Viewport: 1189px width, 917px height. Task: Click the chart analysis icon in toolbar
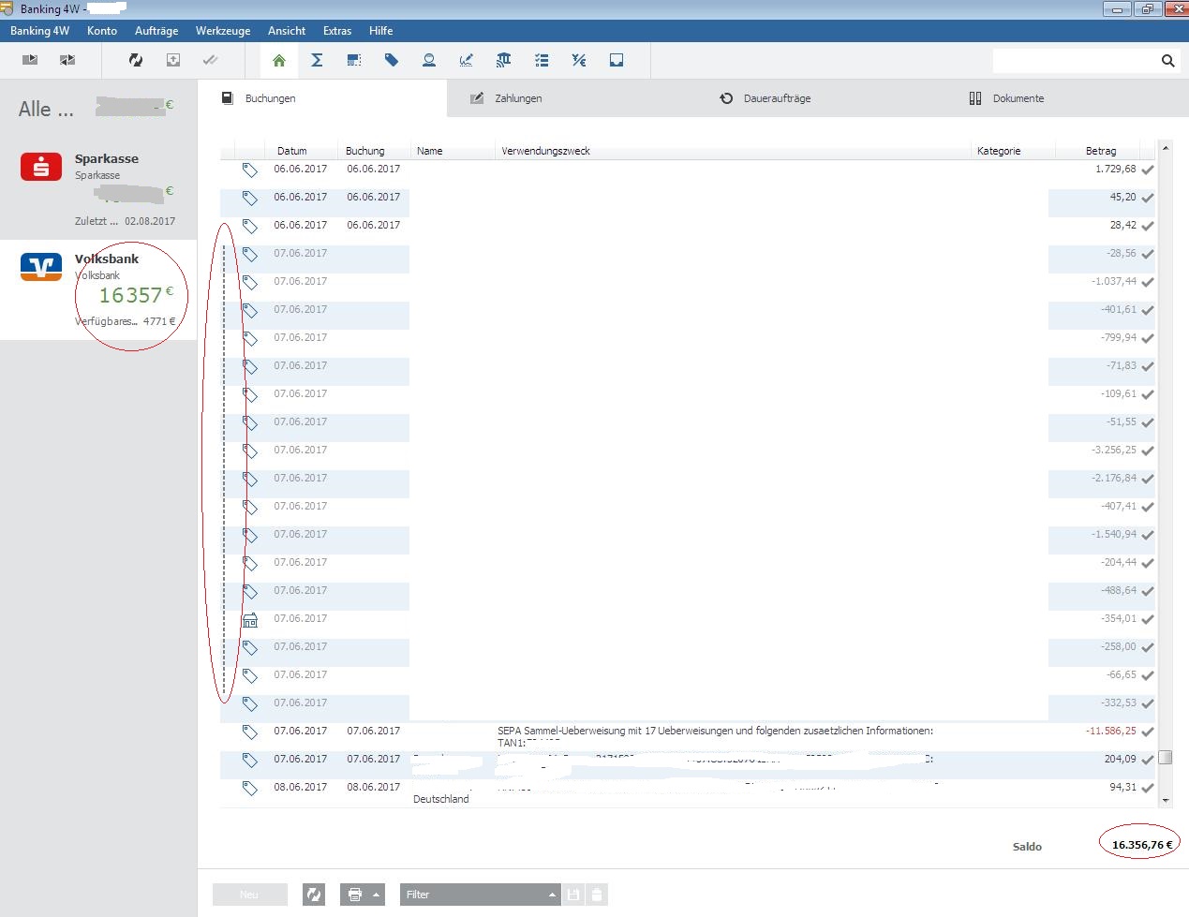tap(467, 61)
